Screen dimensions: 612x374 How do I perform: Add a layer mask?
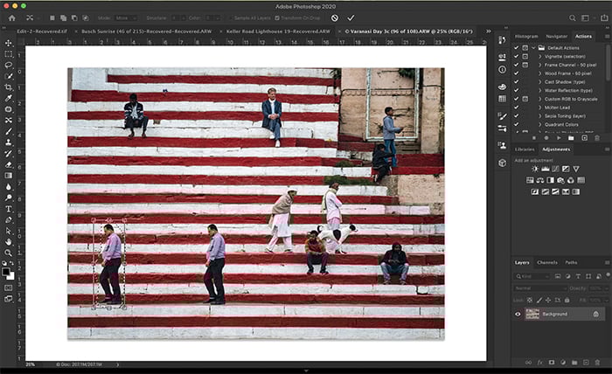click(552, 363)
